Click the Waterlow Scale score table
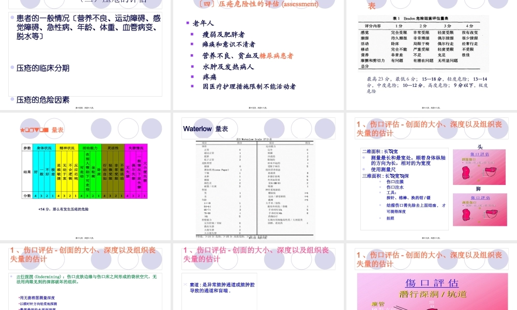Image resolution: width=517 pixels, height=310 pixels. [255, 188]
